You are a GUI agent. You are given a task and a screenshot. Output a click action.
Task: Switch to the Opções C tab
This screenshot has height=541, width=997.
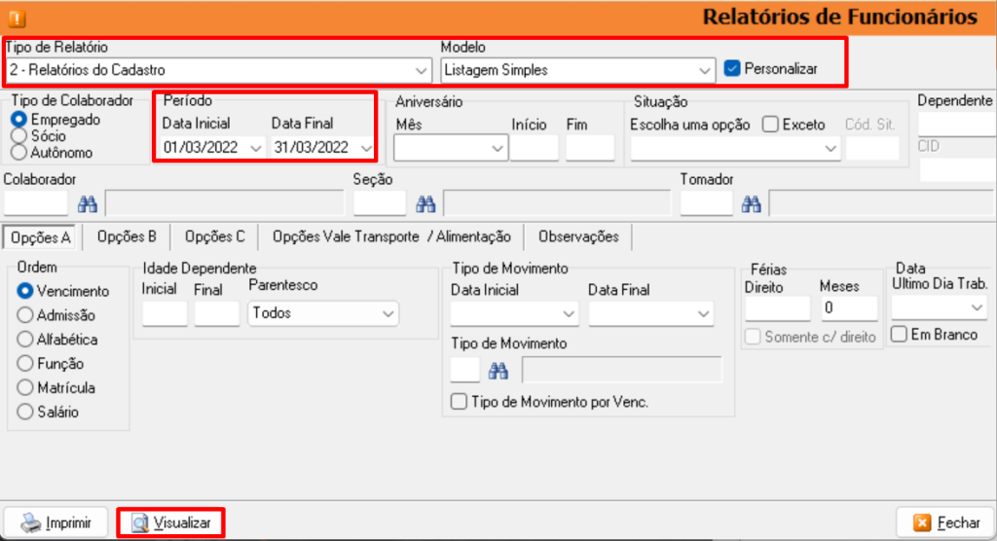[x=214, y=236]
